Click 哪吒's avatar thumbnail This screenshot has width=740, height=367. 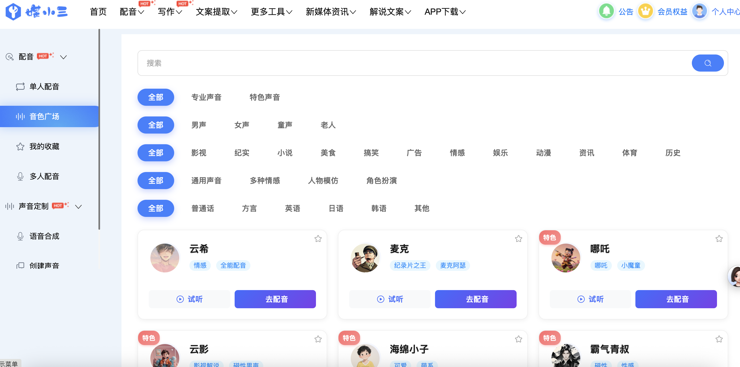566,258
